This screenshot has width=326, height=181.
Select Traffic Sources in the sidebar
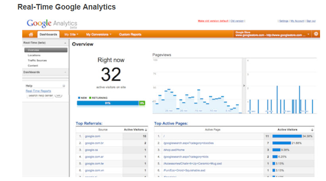(37, 60)
